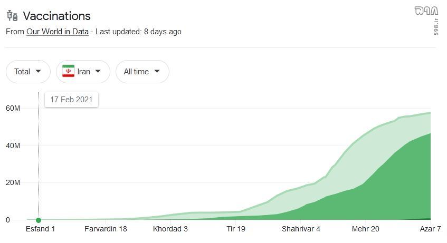Click the green data point at Esfand 1
Image resolution: width=447 pixels, height=243 pixels.
[39, 220]
